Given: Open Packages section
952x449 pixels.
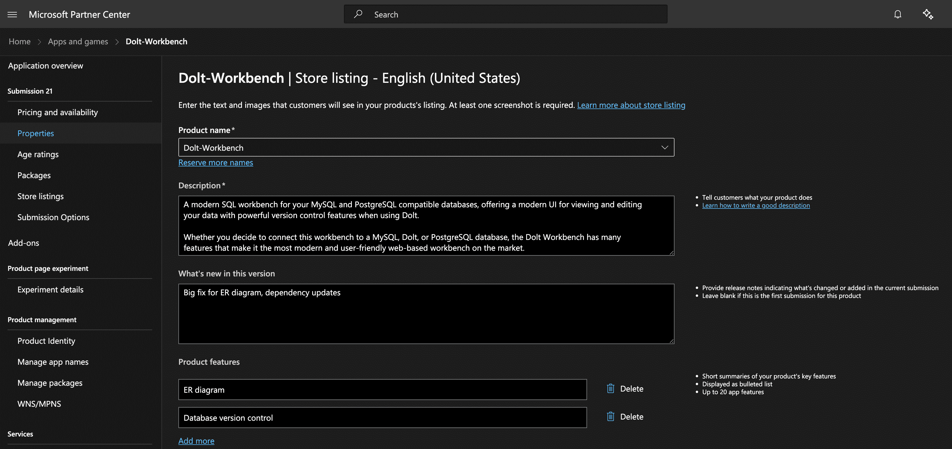Looking at the screenshot, I should pyautogui.click(x=34, y=175).
